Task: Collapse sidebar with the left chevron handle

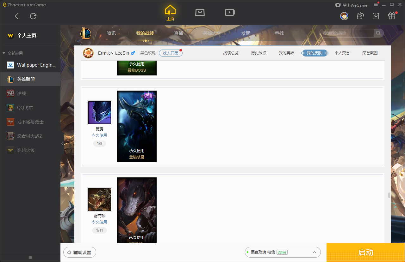Action: (62, 143)
